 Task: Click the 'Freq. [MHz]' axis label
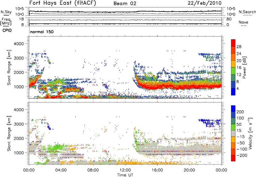pos(6,21)
